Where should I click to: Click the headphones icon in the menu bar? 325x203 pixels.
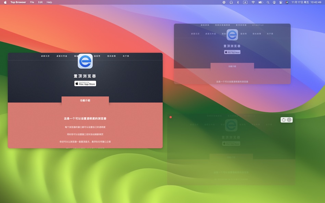tap(231, 2)
